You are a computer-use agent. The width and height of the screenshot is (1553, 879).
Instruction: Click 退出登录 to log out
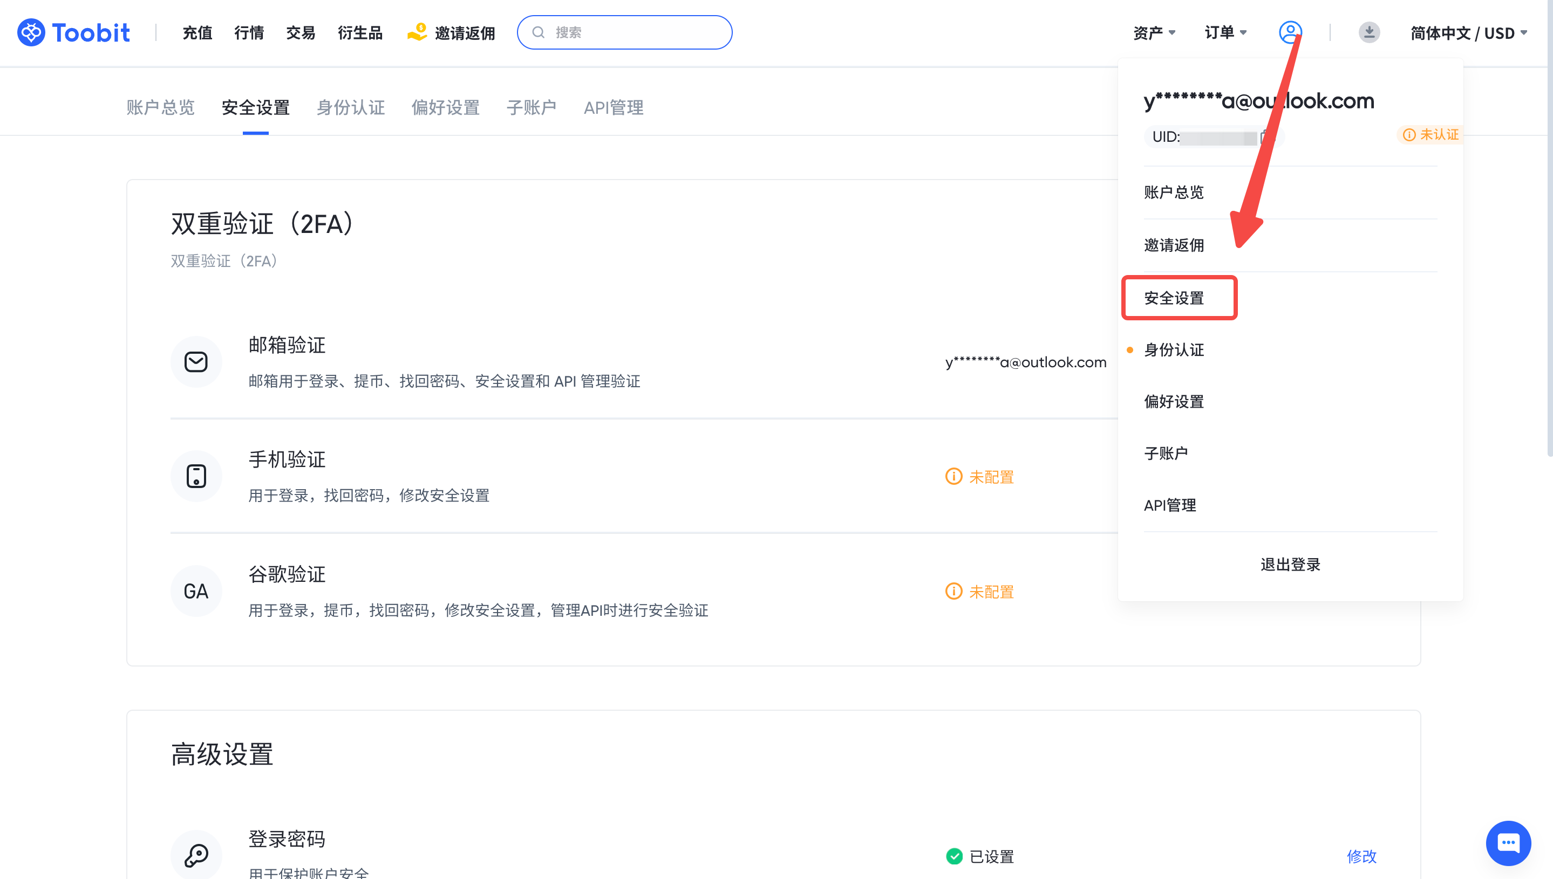coord(1290,565)
